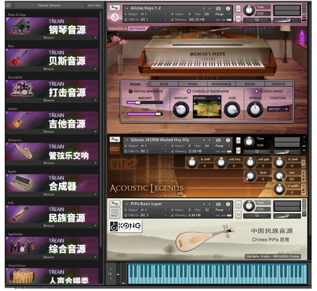Toggle the Convolution Reverb switch
The height and width of the screenshot is (291, 317).
click(x=189, y=91)
